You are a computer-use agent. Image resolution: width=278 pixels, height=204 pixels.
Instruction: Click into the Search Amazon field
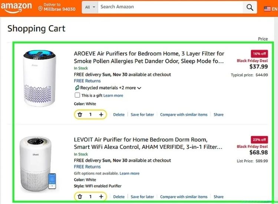[170, 7]
